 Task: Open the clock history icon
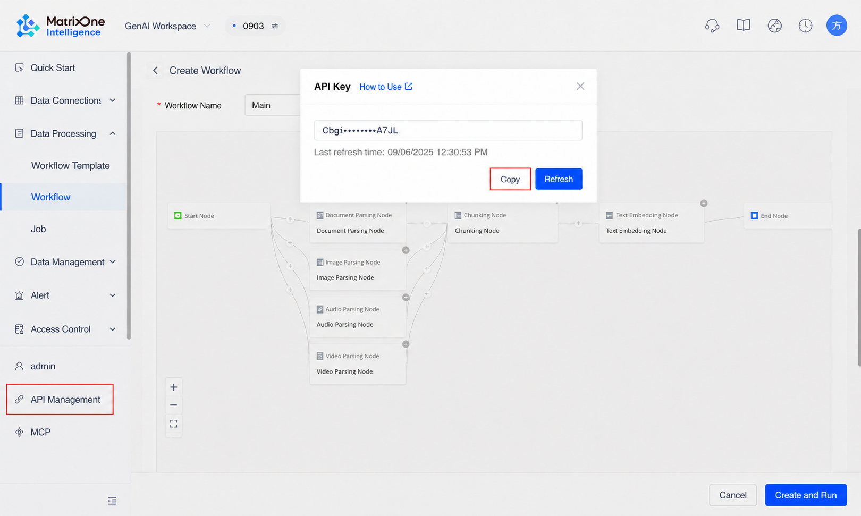(x=805, y=26)
